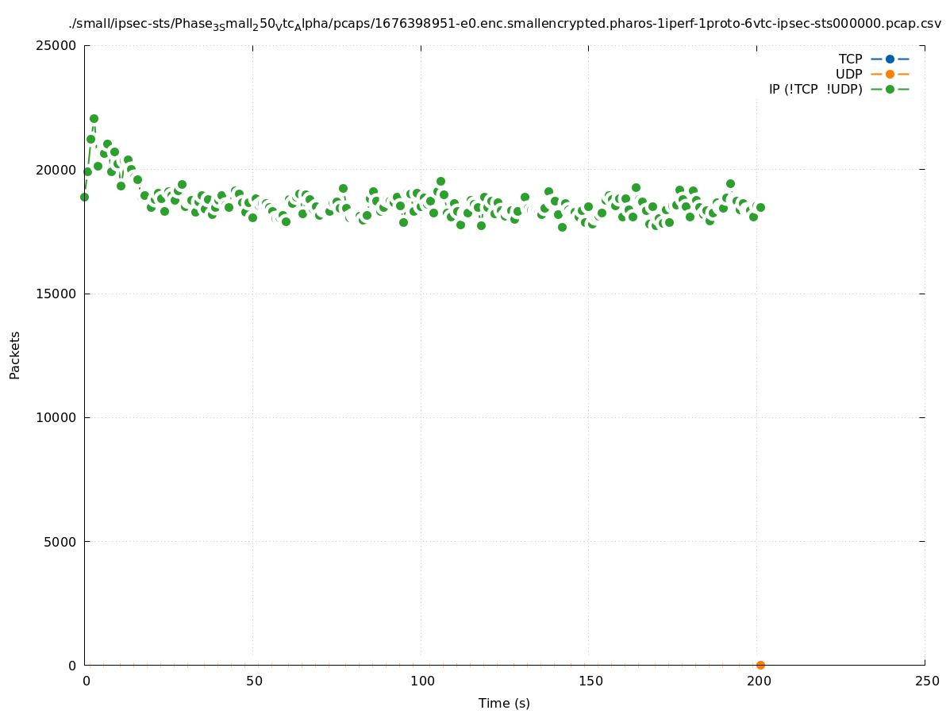The height and width of the screenshot is (714, 950).
Task: Click the 5000 y-axis tick label
Action: click(x=62, y=542)
